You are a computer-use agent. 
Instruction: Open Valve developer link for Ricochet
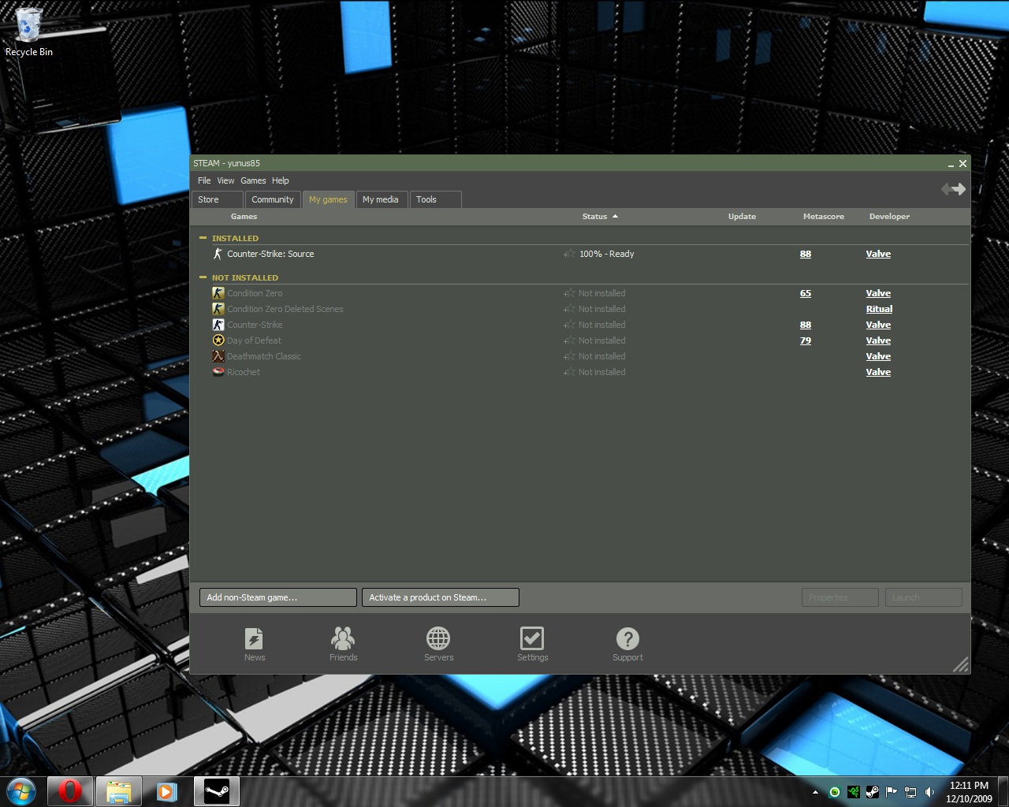point(878,372)
